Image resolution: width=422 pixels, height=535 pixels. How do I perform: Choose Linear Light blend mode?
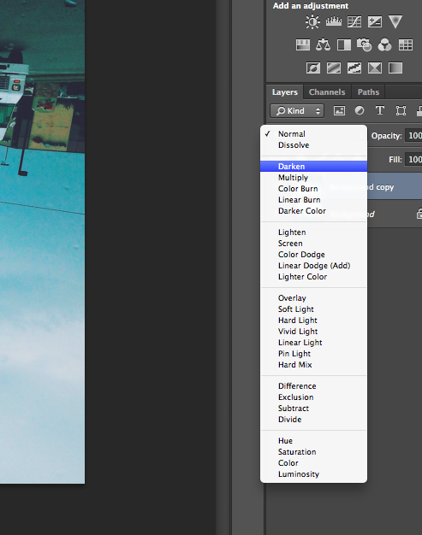click(313, 343)
